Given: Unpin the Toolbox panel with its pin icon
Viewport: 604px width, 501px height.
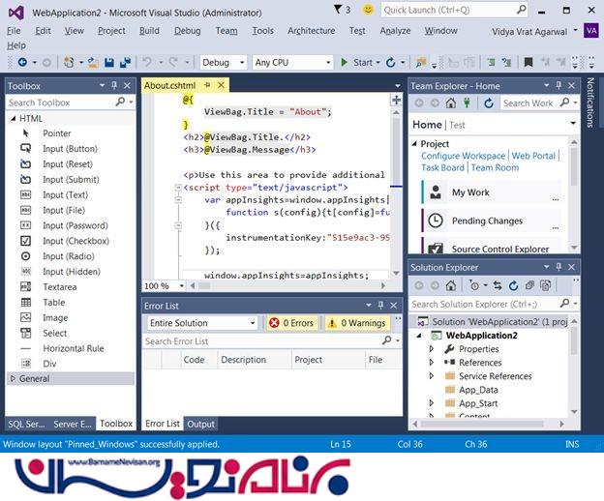Looking at the screenshot, I should [114, 86].
